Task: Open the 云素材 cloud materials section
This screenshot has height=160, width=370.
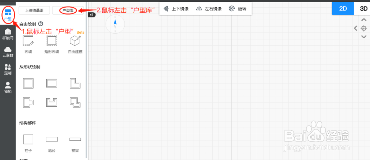Action: (8, 52)
